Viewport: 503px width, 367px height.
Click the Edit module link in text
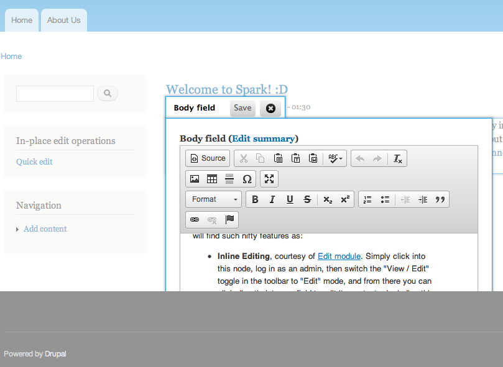pyautogui.click(x=339, y=256)
